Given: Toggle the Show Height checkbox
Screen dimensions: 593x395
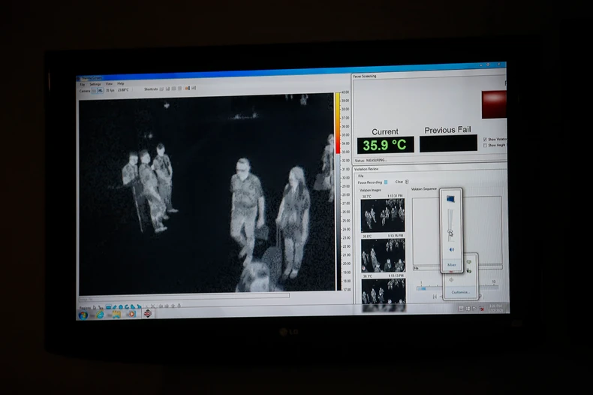Looking at the screenshot, I should tap(485, 145).
